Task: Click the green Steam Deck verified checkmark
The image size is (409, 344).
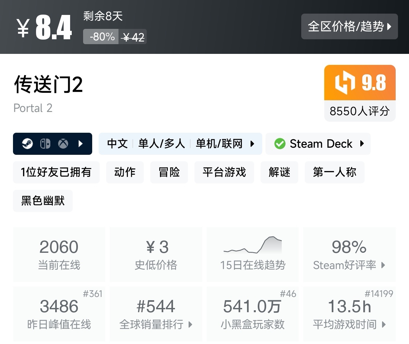Action: tap(280, 143)
